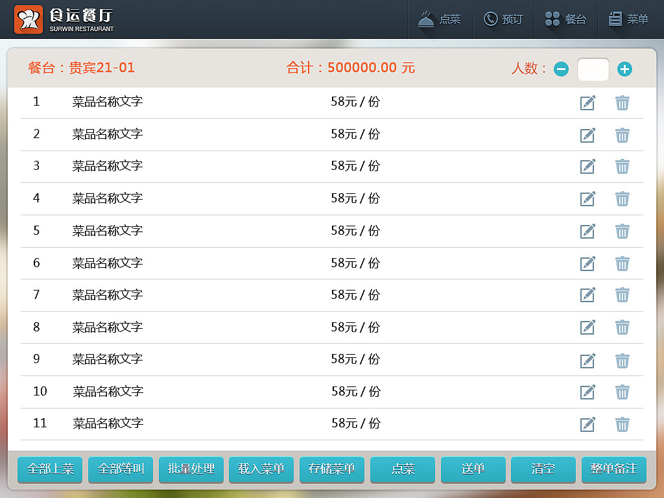This screenshot has width=664, height=498.
Task: Edit dish row 6
Action: (587, 263)
